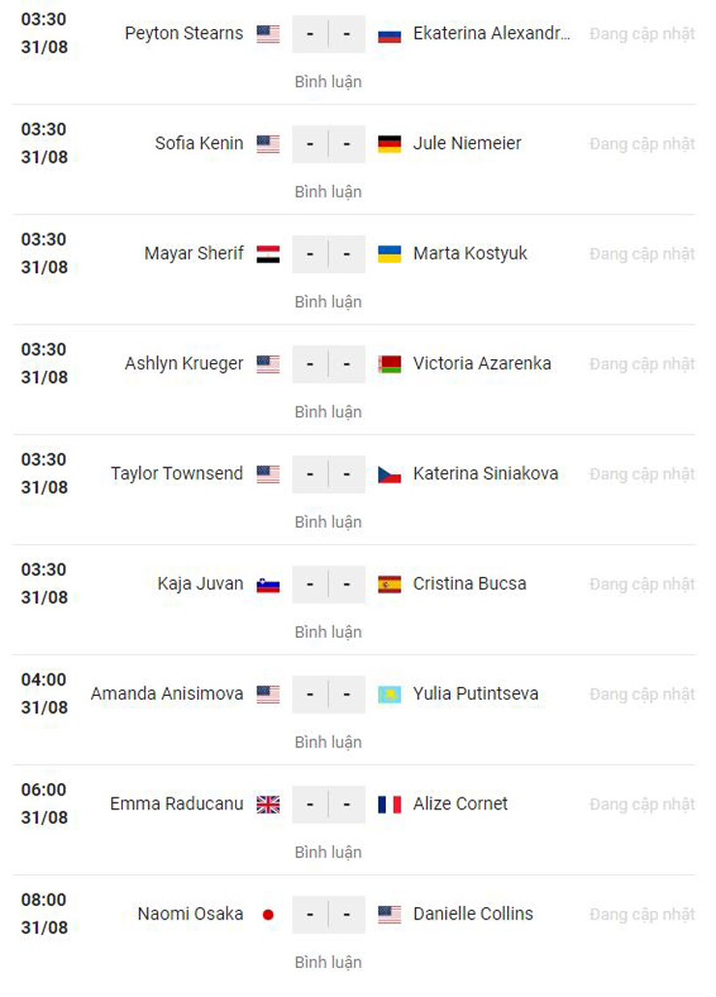Click the Japanese flag next to Naomi Osaka
The height and width of the screenshot is (997, 716).
[268, 915]
